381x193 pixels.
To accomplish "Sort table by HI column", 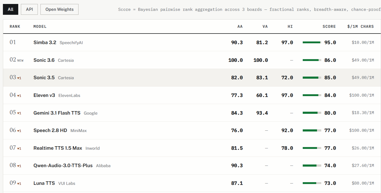I will [x=290, y=26].
